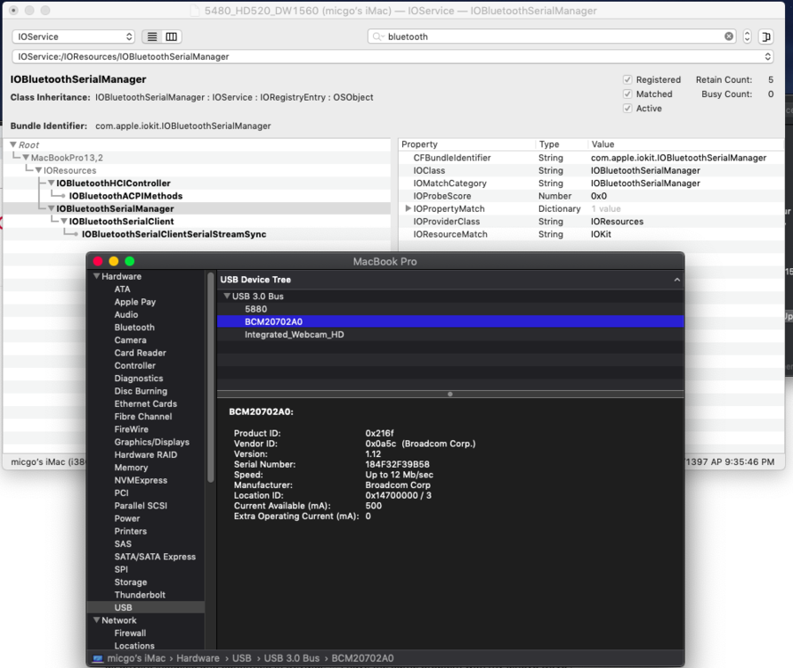This screenshot has width=793, height=668.
Task: Open the IOService path combo box
Action: [x=768, y=56]
